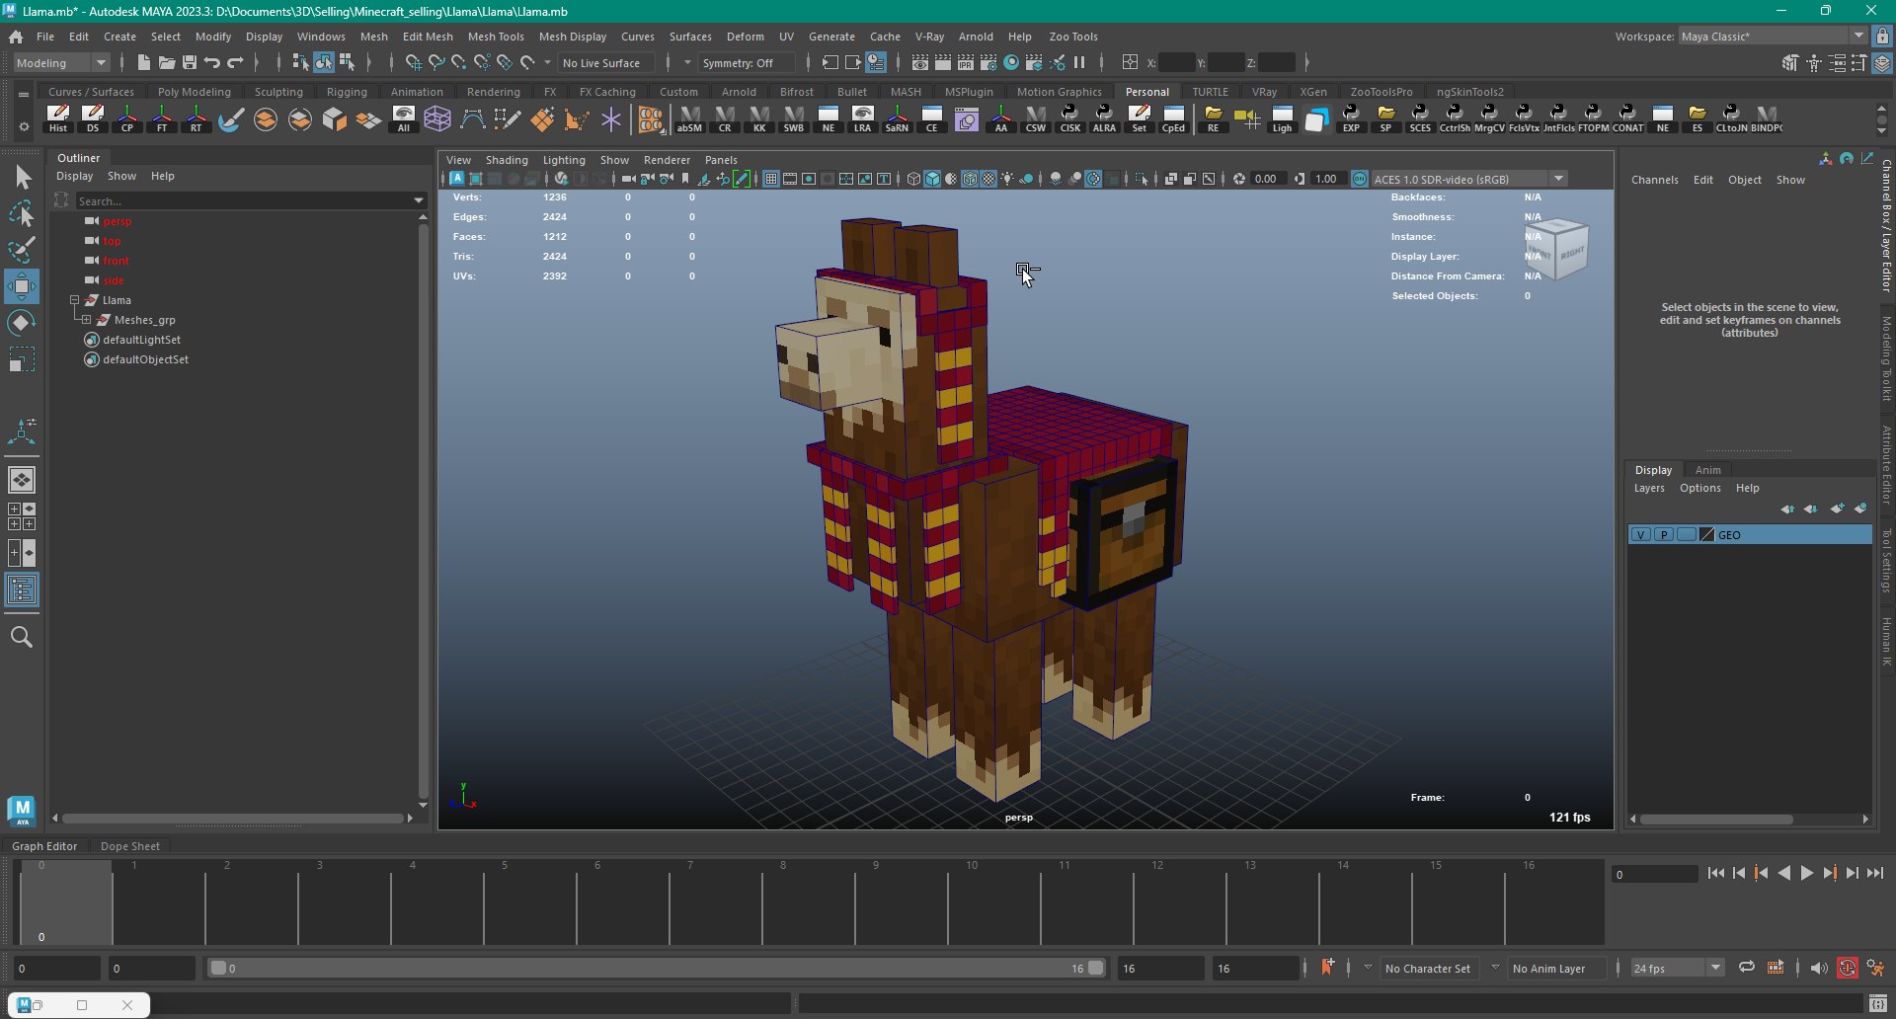Image resolution: width=1896 pixels, height=1019 pixels.
Task: Click the current frame field beside playback controls
Action: coord(1654,874)
